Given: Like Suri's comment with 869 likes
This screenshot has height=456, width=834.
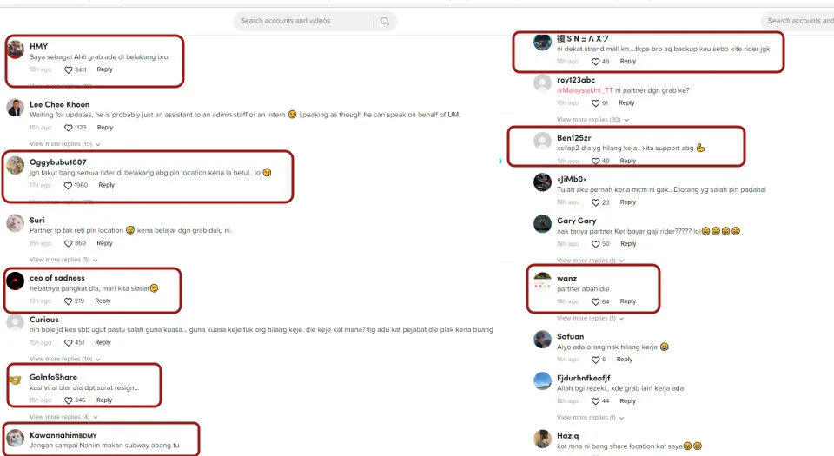Looking at the screenshot, I should click(68, 243).
